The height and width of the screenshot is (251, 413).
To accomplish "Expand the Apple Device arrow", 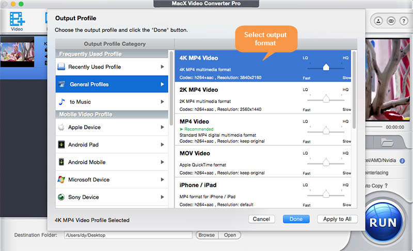I will click(x=163, y=127).
